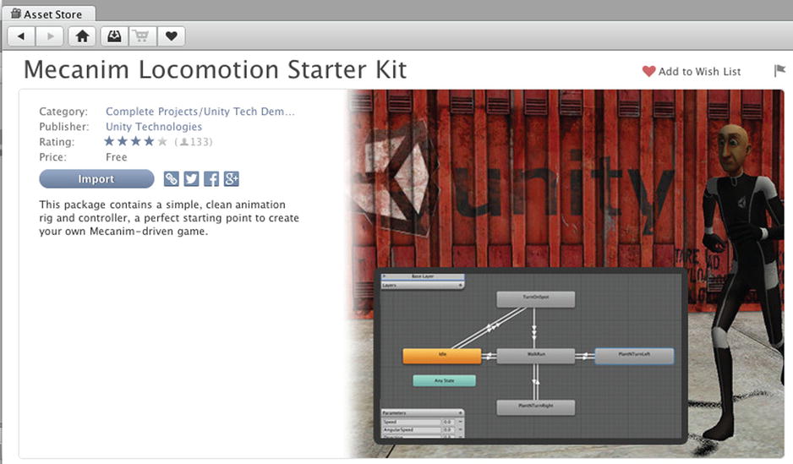Share the package on Facebook
793x464 pixels.
coord(211,179)
